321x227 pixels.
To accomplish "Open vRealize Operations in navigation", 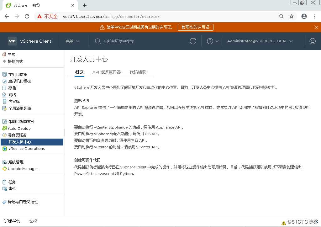I will pyautogui.click(x=26, y=149).
